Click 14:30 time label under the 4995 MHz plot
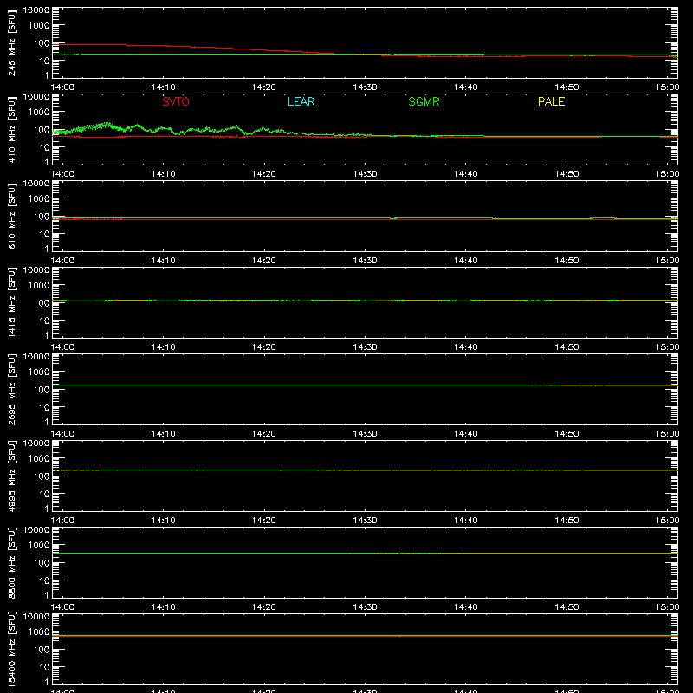This screenshot has width=693, height=693. 365,521
